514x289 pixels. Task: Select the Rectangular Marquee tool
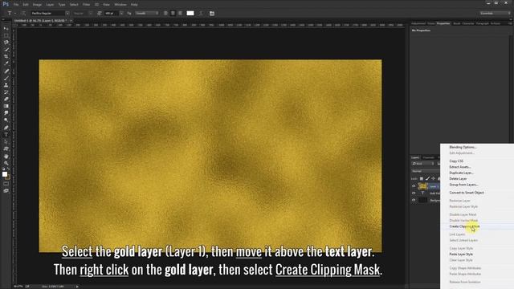pos(6,35)
